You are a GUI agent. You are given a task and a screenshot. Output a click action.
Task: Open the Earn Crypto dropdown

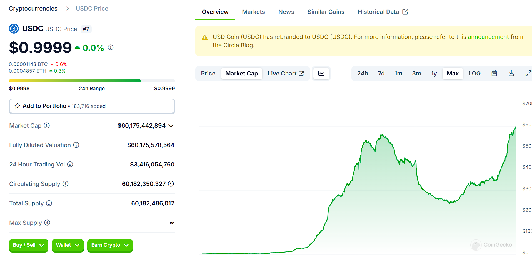tap(110, 245)
